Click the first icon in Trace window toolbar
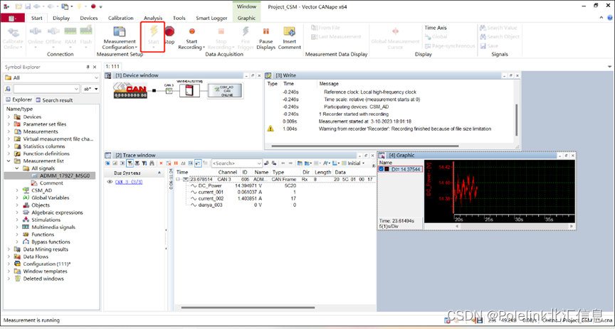This screenshot has width=615, height=329. pos(107,163)
